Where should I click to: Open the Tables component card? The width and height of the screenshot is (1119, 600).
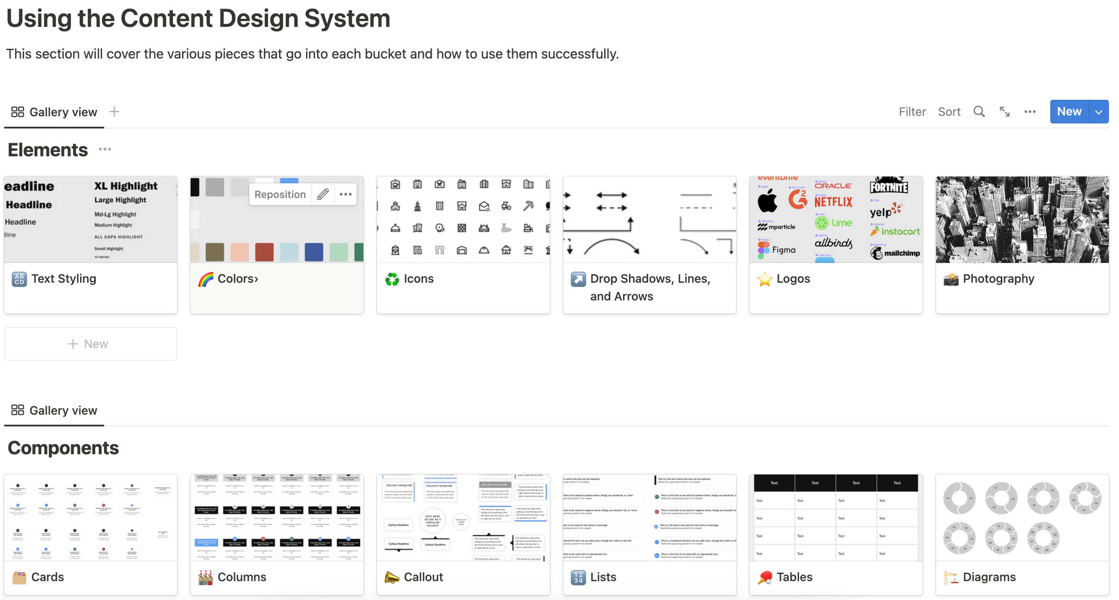(836, 535)
